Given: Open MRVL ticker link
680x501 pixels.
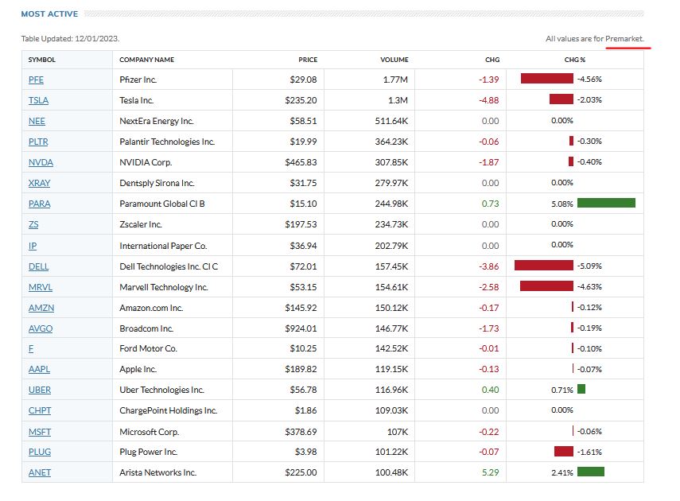Looking at the screenshot, I should tap(40, 287).
